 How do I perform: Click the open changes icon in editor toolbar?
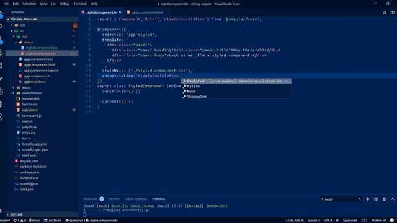click(384, 12)
